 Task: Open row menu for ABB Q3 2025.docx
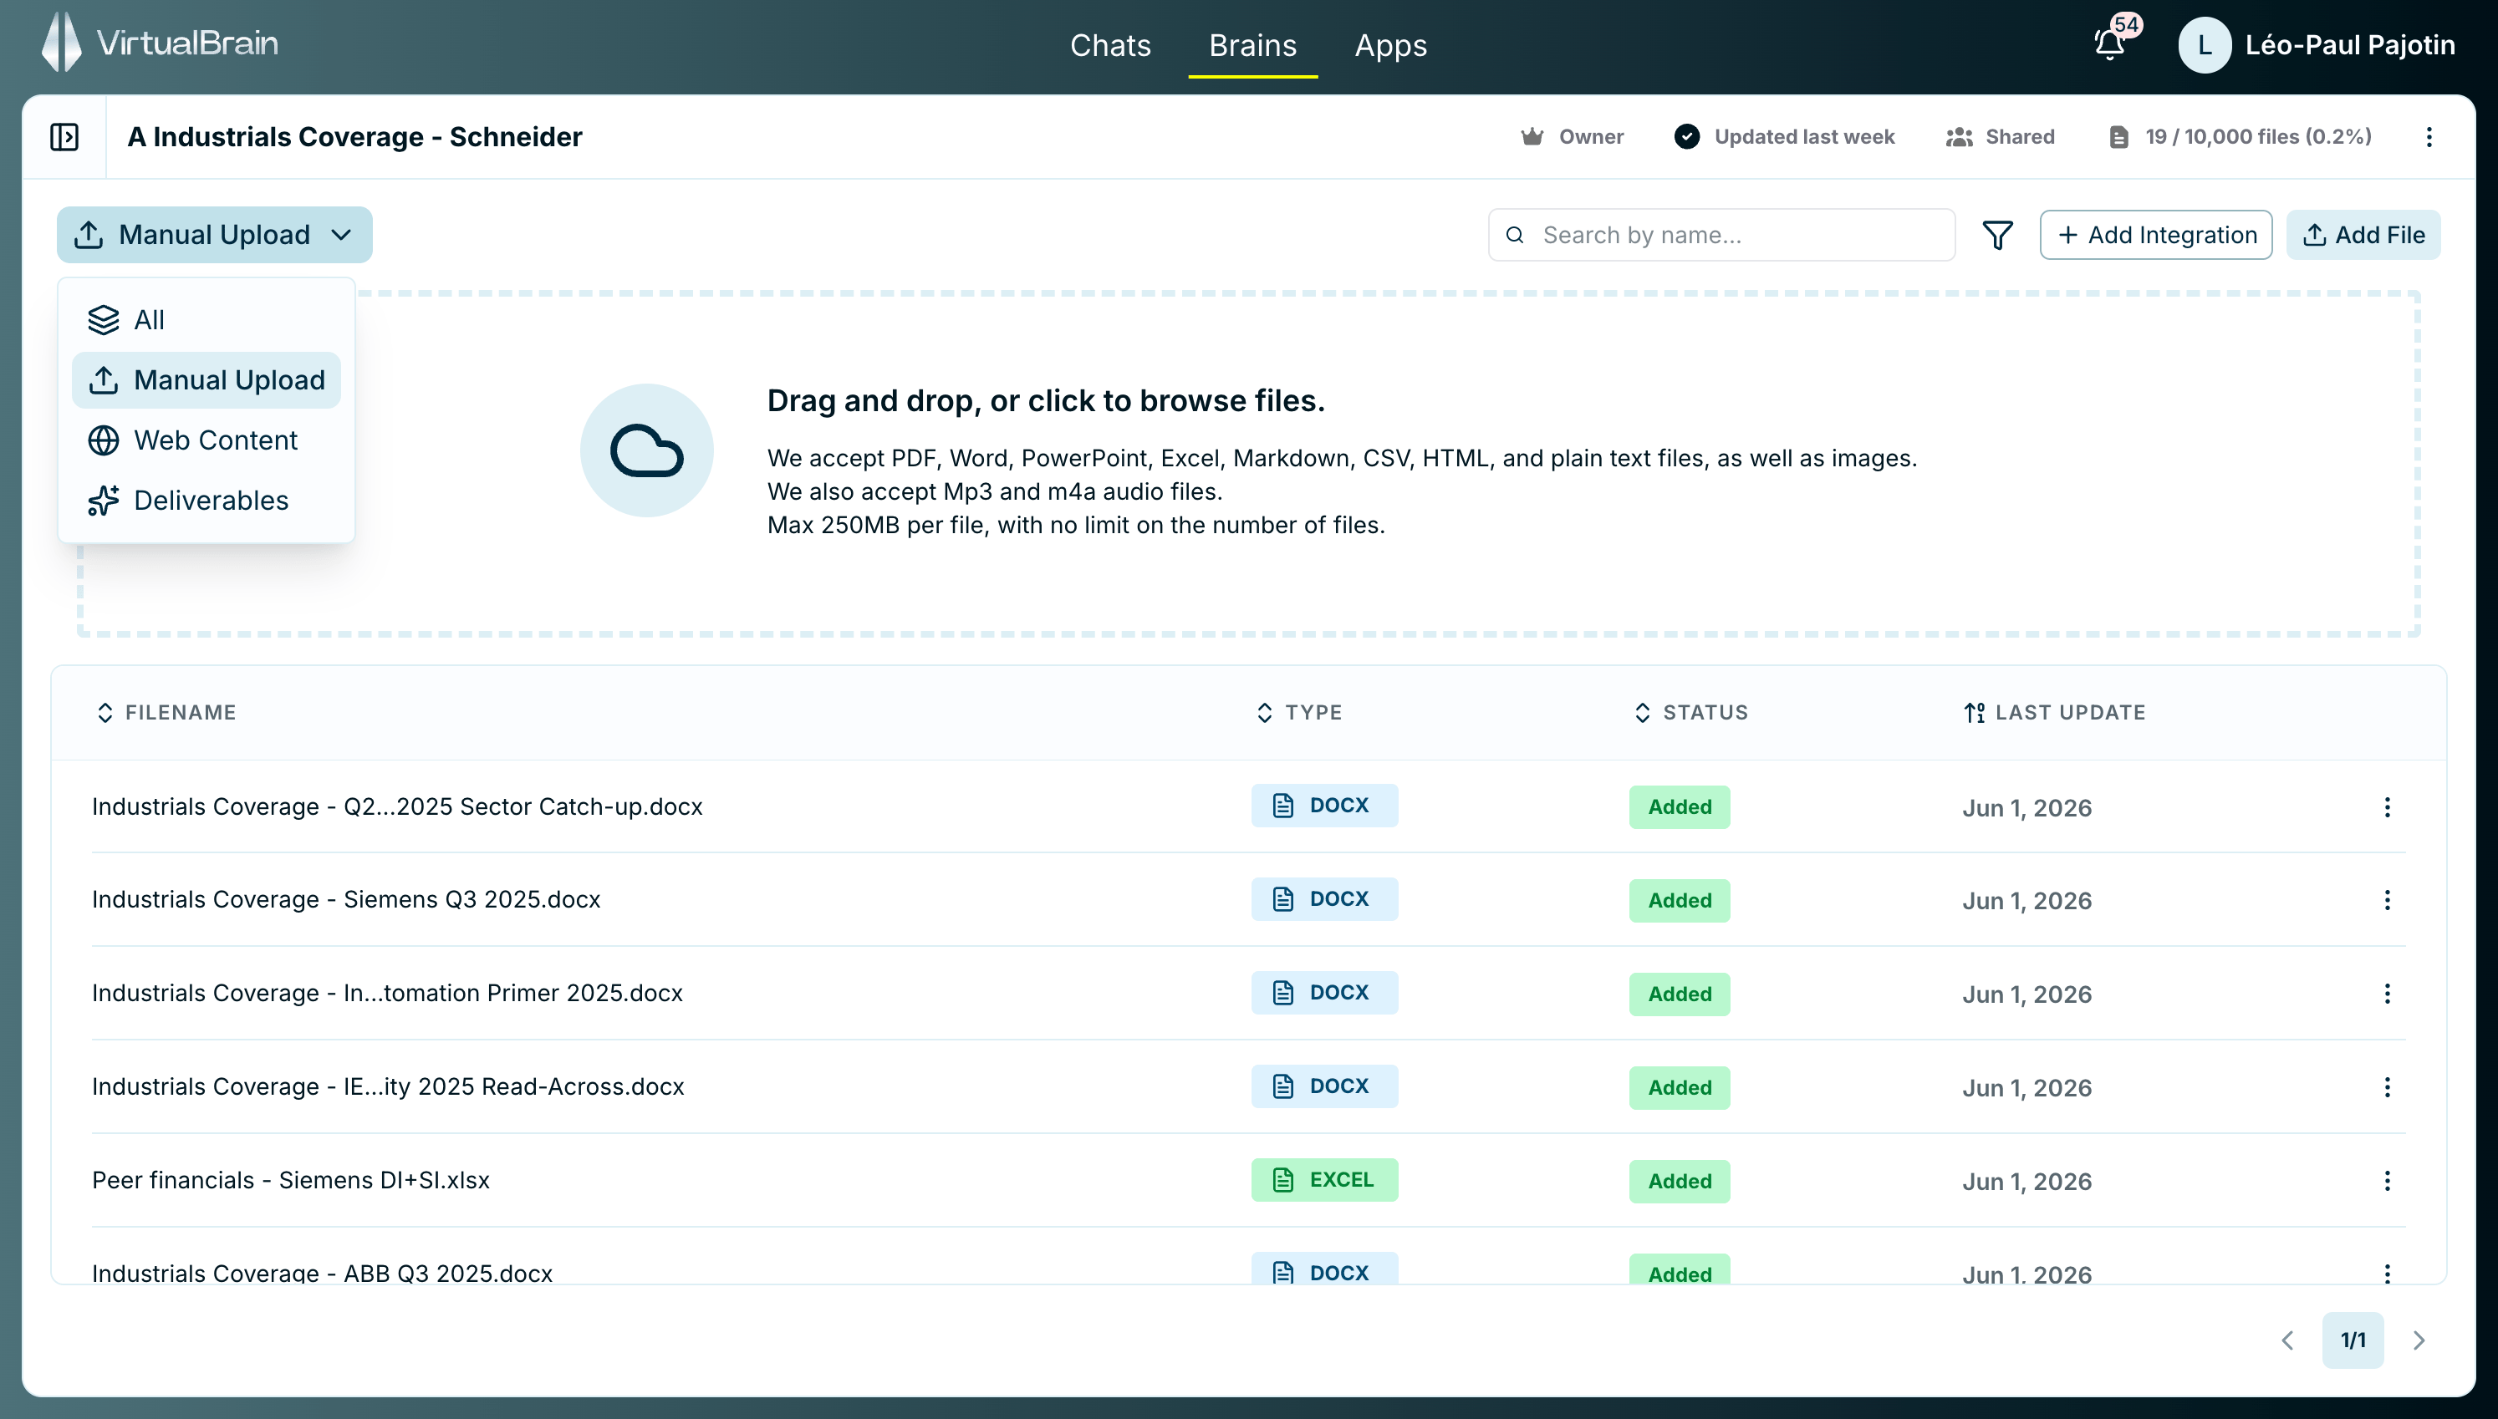click(x=2387, y=1273)
